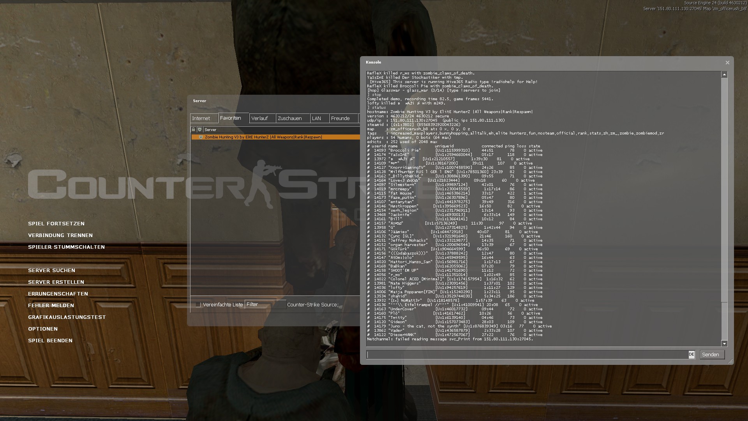The image size is (748, 421).
Task: Click console line for "Nate Higgers"
Action: click(x=455, y=283)
